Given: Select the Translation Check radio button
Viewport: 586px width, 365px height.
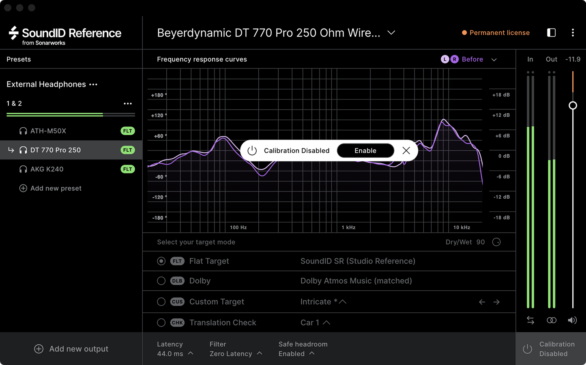Looking at the screenshot, I should (x=161, y=323).
